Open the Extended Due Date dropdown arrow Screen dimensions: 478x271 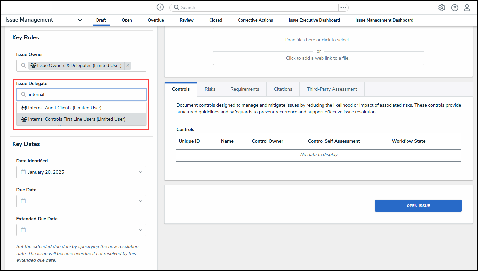140,230
